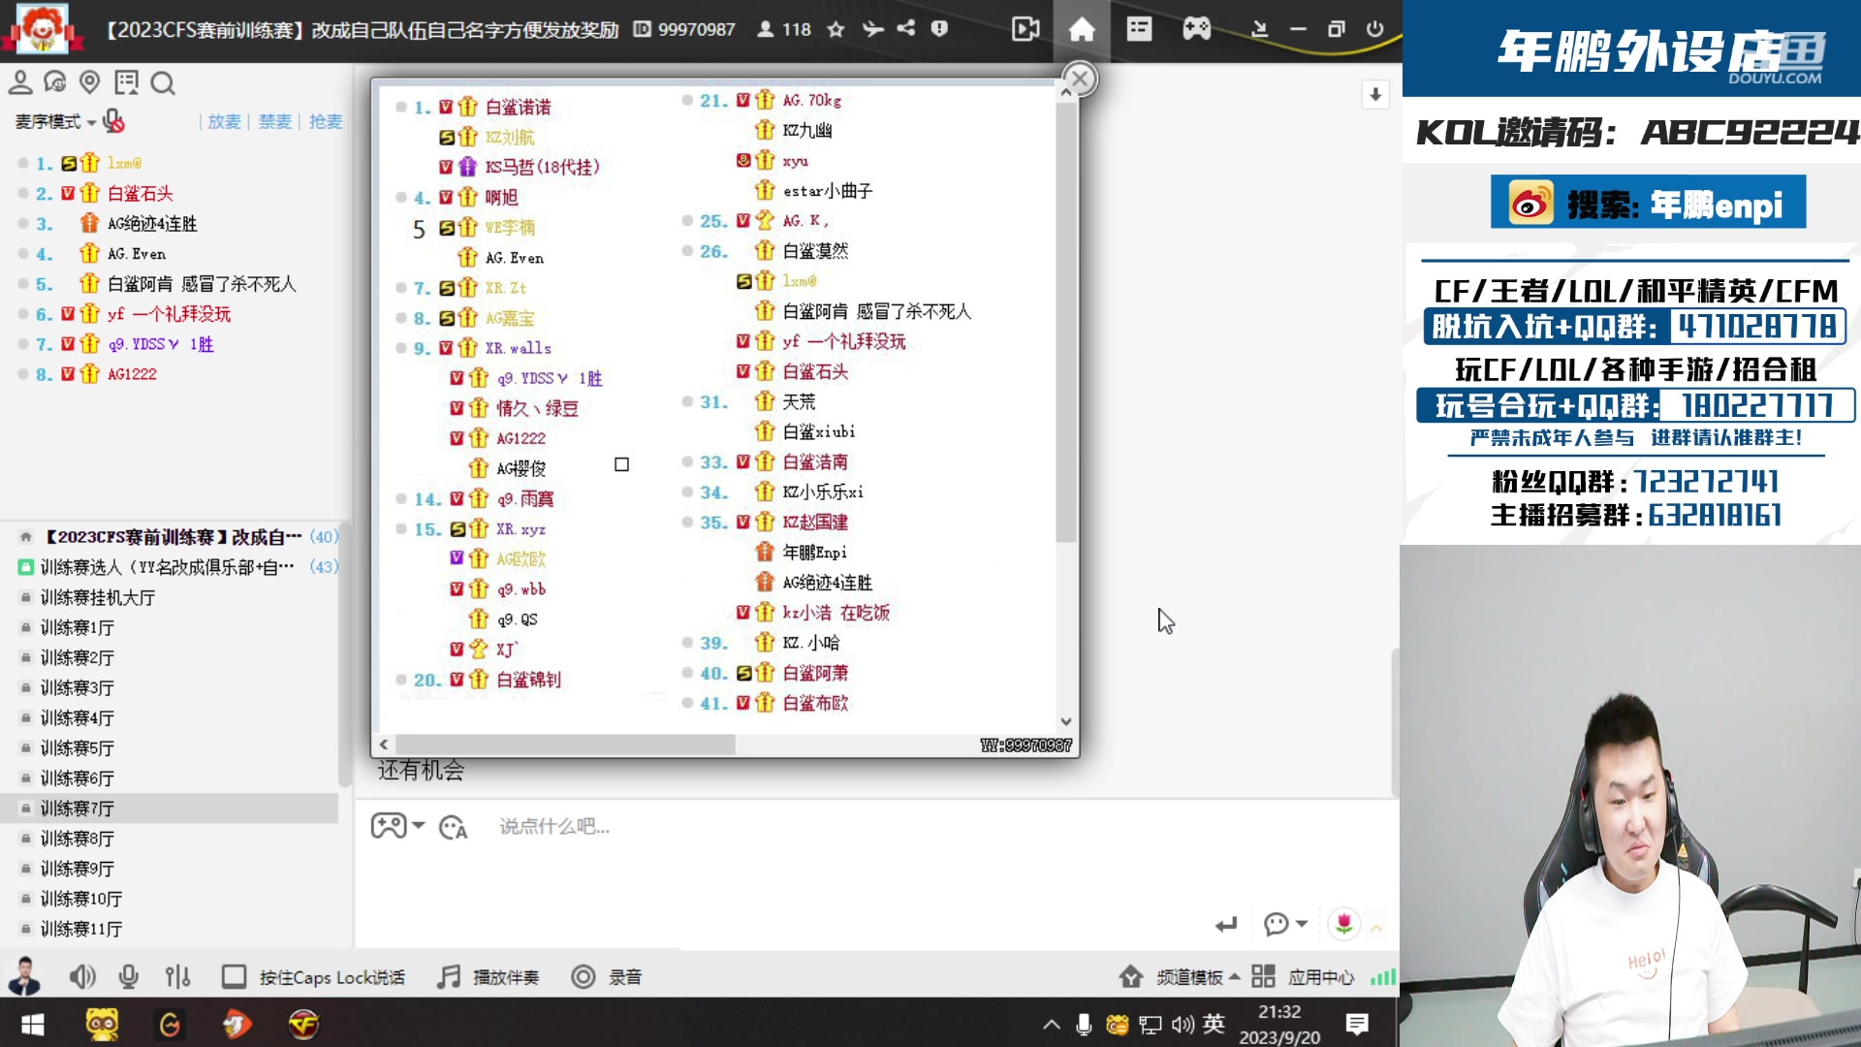Open the yellow owl app in taskbar

[x=102, y=1024]
